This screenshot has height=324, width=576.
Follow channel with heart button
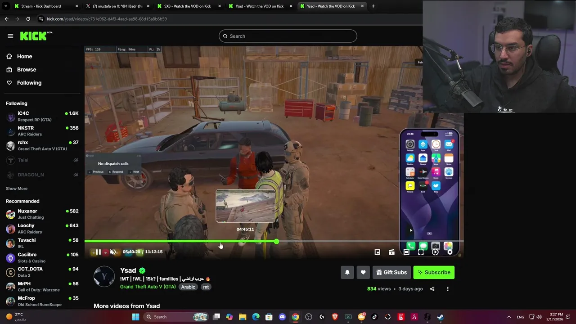(x=363, y=272)
